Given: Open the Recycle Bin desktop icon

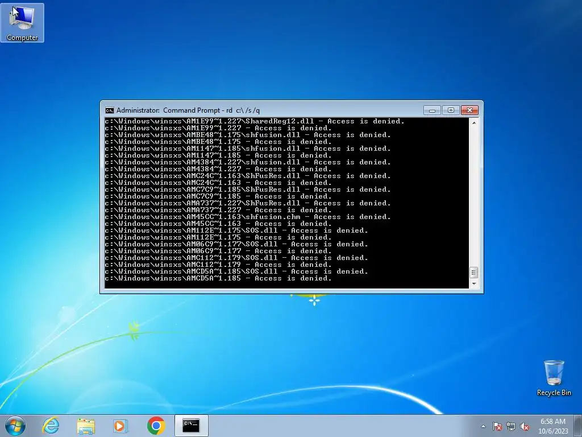Looking at the screenshot, I should click(x=554, y=378).
